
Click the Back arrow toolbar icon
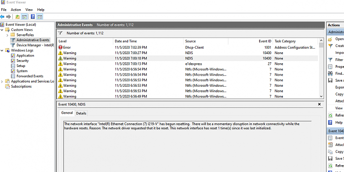(x=2, y=17)
